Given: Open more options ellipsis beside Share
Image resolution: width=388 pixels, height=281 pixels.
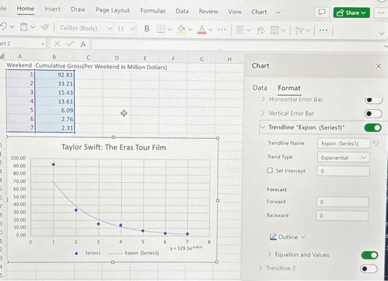Looking at the screenshot, I should coord(381,13).
